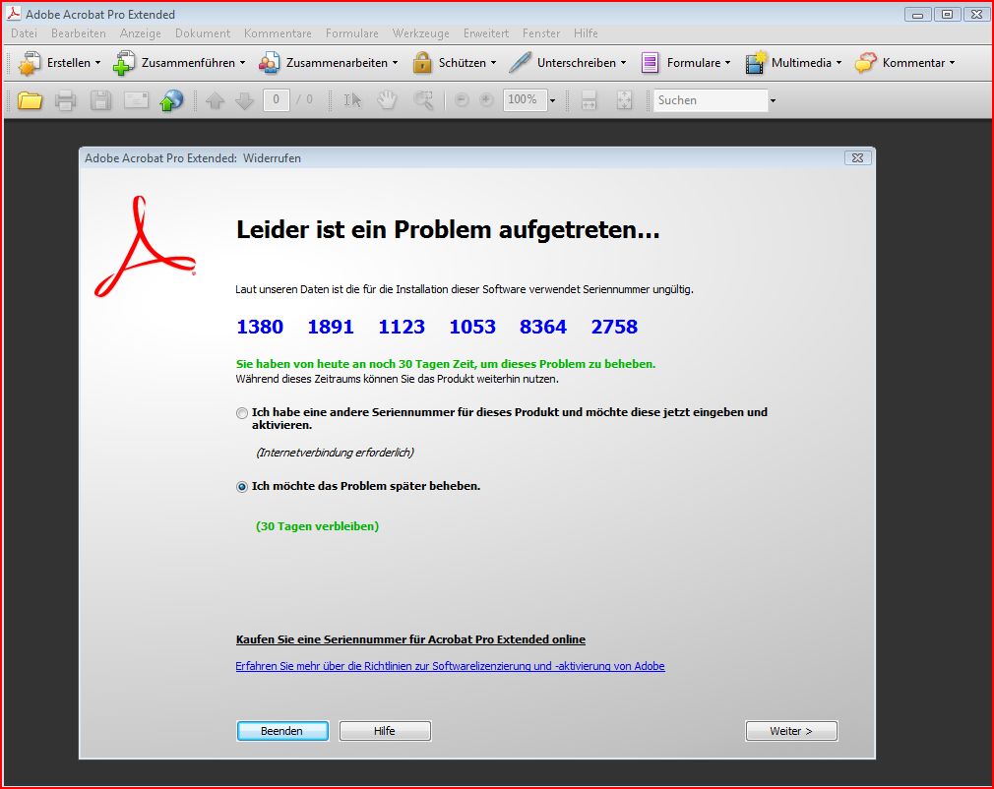Click the Beenden button
The image size is (994, 789).
click(282, 731)
